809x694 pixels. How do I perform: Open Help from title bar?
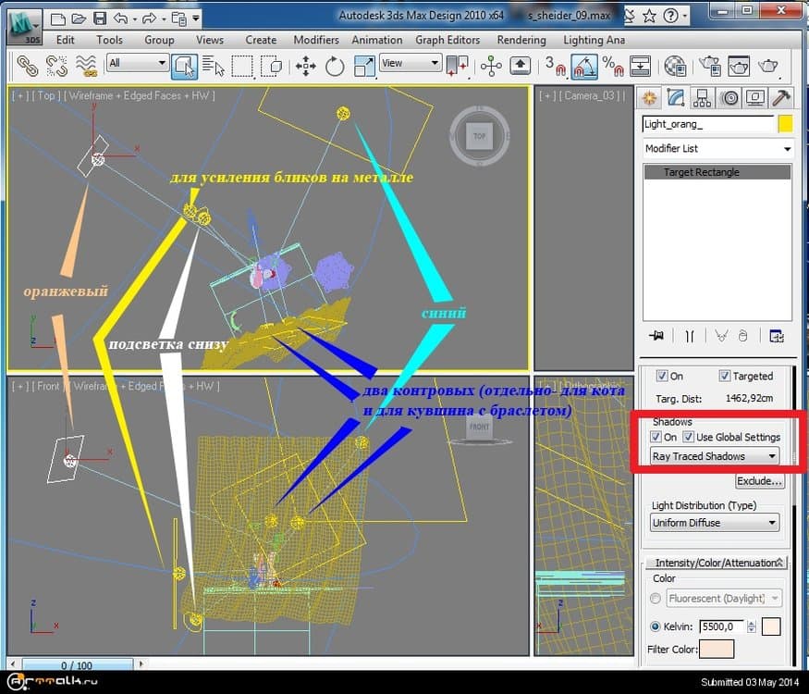[670, 16]
